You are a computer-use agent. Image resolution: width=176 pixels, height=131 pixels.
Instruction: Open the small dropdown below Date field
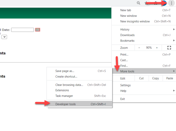point(4,37)
